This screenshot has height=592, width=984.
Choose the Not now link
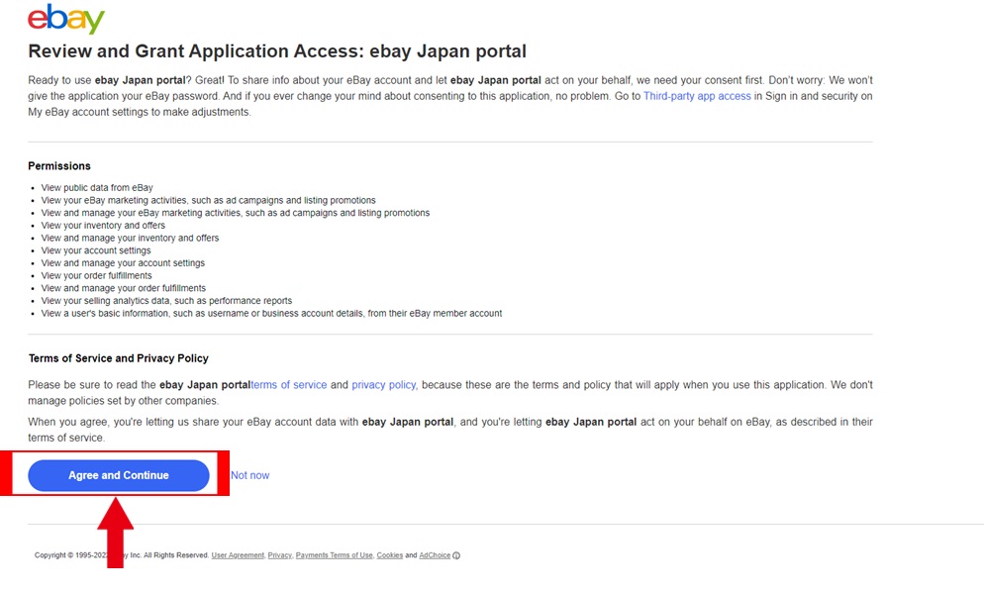click(x=249, y=475)
